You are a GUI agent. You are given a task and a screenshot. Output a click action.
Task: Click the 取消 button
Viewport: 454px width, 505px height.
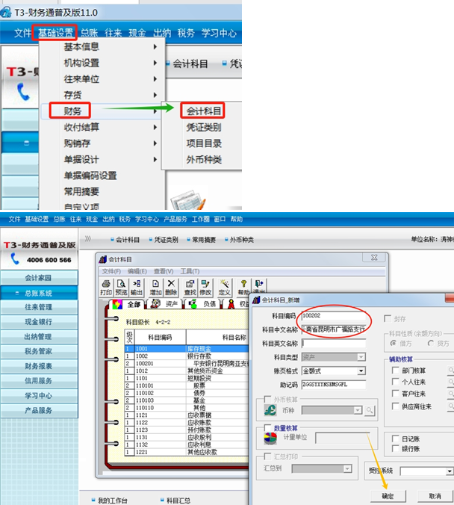(x=435, y=496)
